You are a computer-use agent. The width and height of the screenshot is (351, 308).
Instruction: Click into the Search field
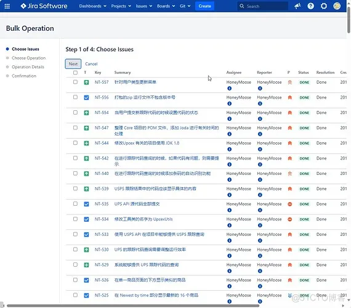[x=263, y=6]
